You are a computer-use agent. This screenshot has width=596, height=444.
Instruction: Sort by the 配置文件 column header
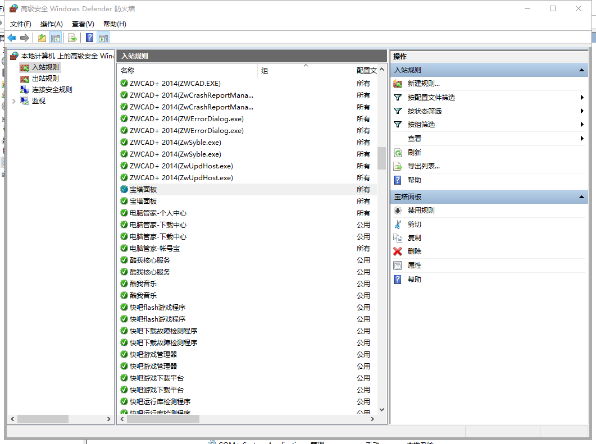click(x=366, y=70)
